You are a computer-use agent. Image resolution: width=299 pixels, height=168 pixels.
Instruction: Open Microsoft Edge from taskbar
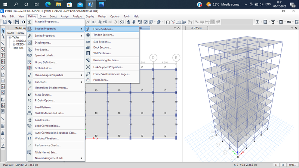pyautogui.click(x=48, y=4)
